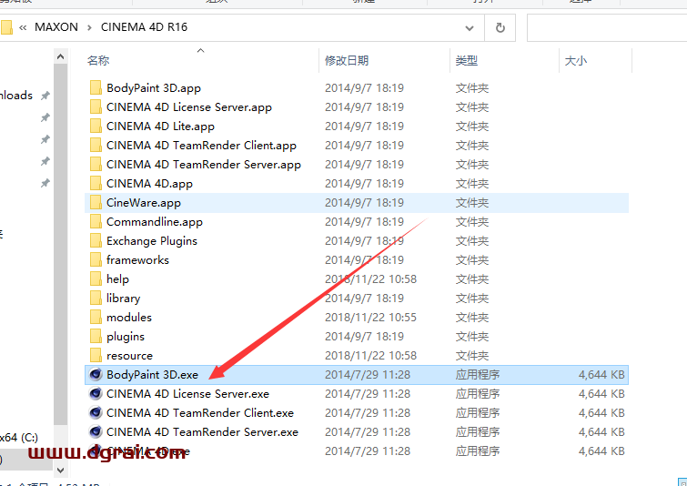Click the CINEMA 4D TeamRender Server.exe name
This screenshot has width=687, height=486.
pos(202,432)
